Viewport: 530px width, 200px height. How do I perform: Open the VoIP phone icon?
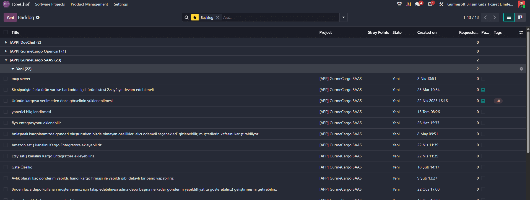(399, 4)
